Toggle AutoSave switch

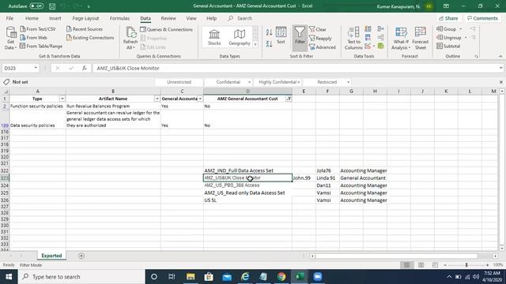click(36, 6)
